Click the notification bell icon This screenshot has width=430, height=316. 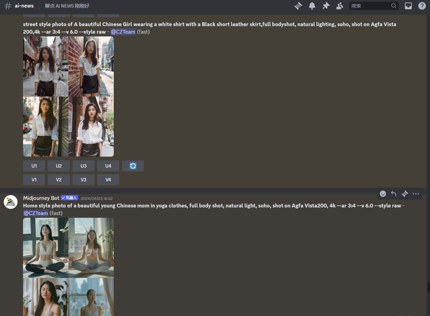click(x=312, y=6)
